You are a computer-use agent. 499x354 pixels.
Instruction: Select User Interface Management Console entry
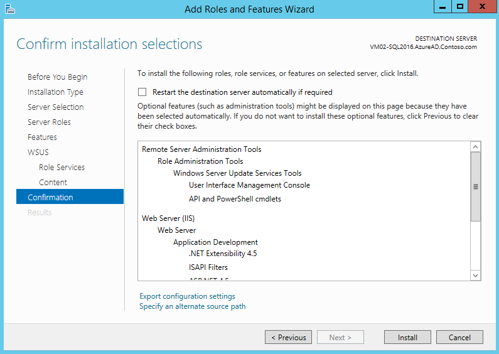[249, 185]
